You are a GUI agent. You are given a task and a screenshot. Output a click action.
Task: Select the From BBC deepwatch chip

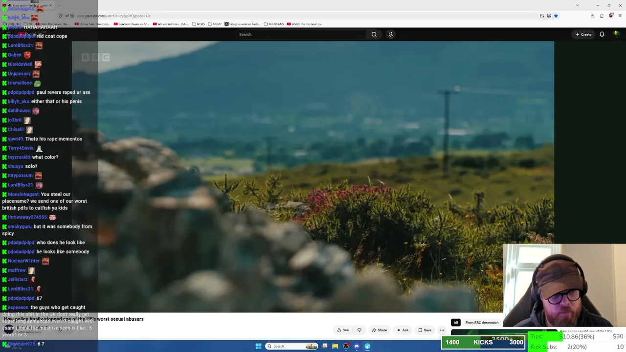coord(482,323)
